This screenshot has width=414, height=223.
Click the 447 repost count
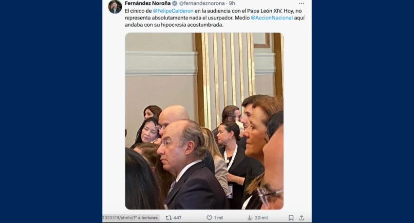177,218
